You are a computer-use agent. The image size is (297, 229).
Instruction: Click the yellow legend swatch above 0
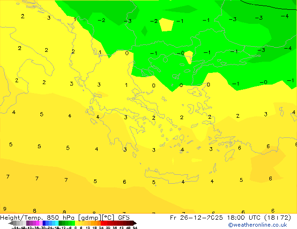[x=76, y=223]
